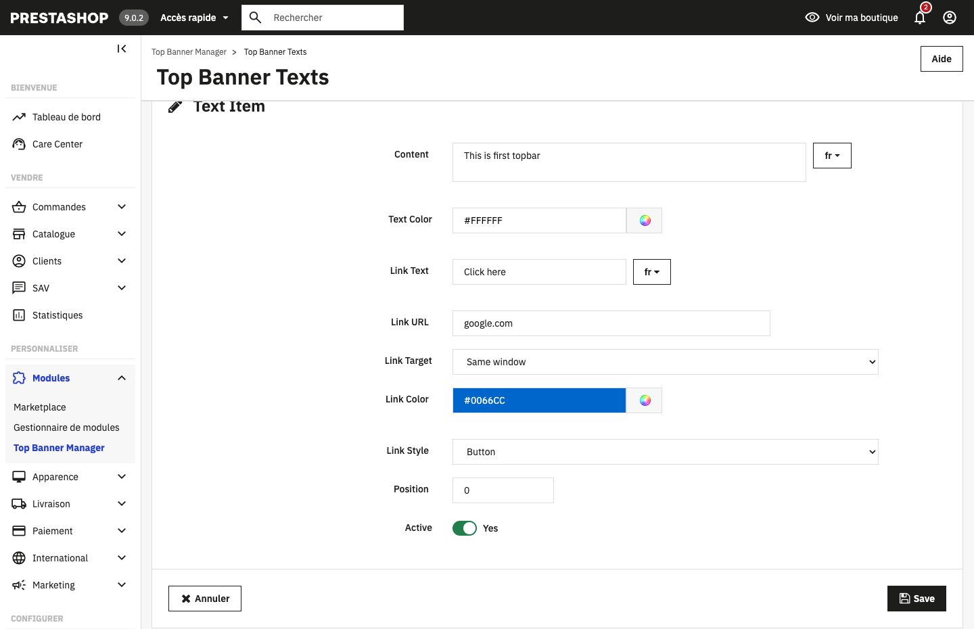This screenshot has height=629, width=974.
Task: Expand the Clients submenu chevron
Action: tap(122, 261)
